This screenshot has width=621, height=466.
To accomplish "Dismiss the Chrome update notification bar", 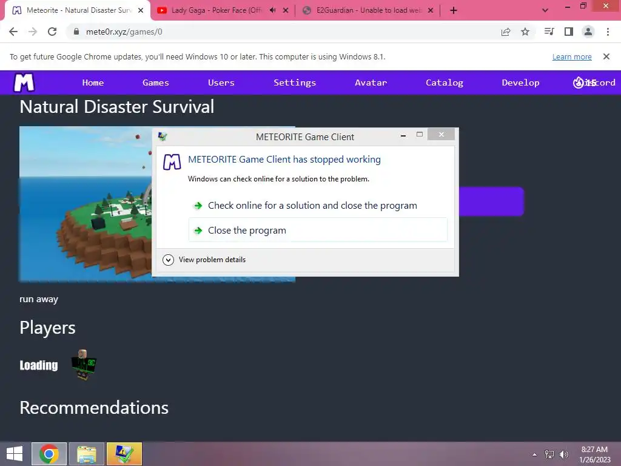I will point(606,56).
